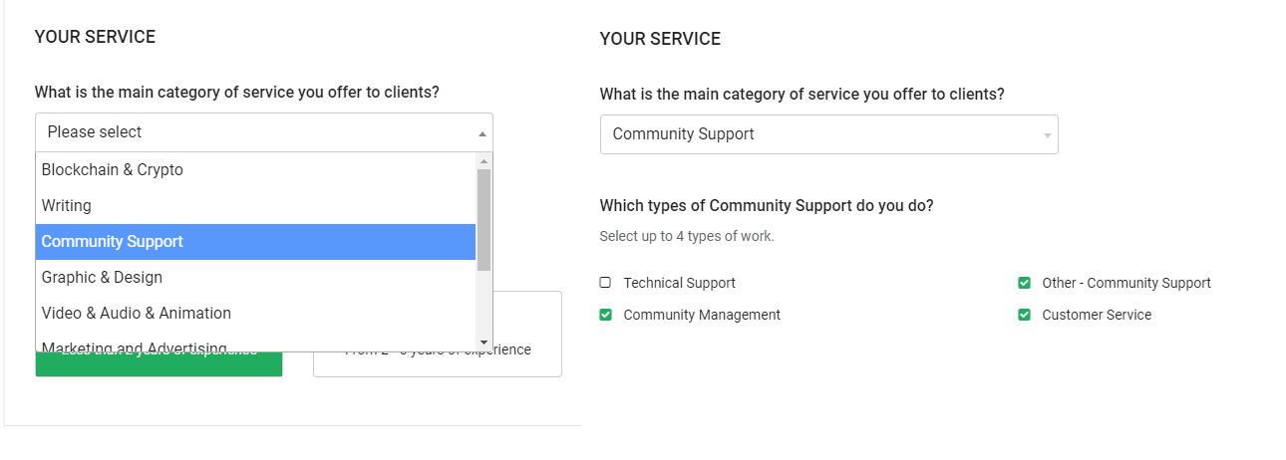Click the arrow on the 'Please select' dropdown
Viewport: 1286px width, 460px height.
pyautogui.click(x=482, y=133)
